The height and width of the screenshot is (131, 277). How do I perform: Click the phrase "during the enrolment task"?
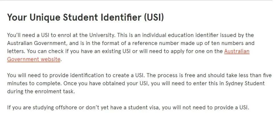[x=40, y=91]
